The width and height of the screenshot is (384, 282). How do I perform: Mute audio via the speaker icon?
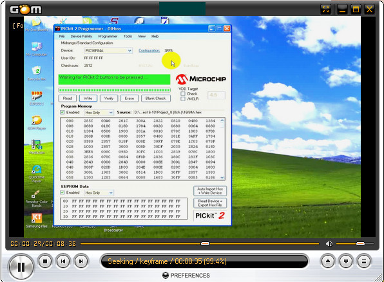[329, 243]
